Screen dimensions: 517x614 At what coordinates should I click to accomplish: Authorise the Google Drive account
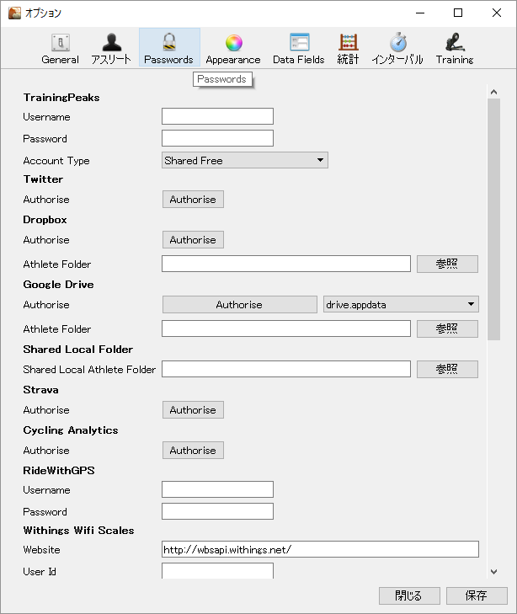click(239, 304)
